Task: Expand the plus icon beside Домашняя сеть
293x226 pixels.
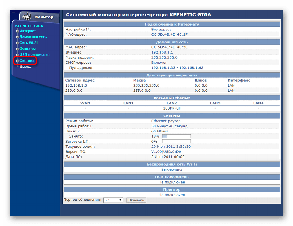Action: coord(17,37)
